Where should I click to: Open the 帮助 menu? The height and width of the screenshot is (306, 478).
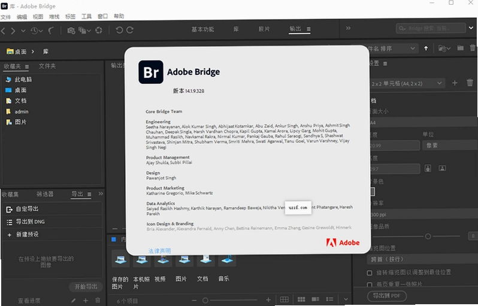[119, 16]
